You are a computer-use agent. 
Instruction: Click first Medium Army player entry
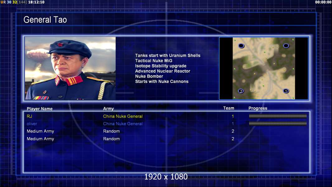(x=40, y=131)
